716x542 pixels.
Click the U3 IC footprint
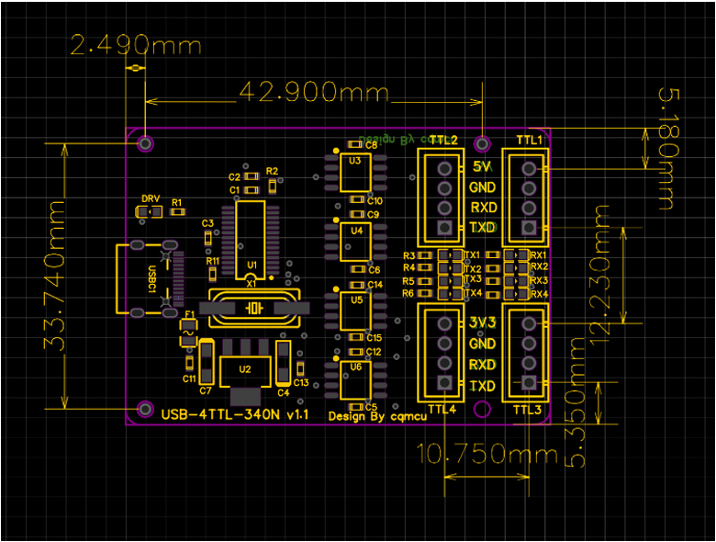pyautogui.click(x=355, y=172)
